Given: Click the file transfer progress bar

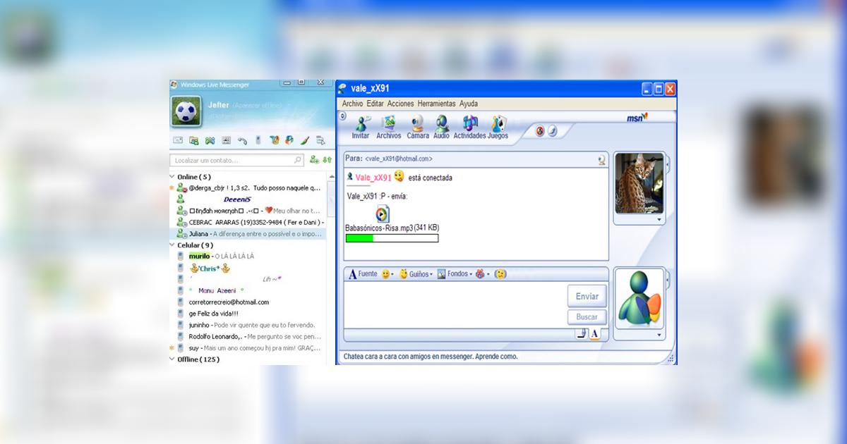Looking at the screenshot, I should point(392,238).
